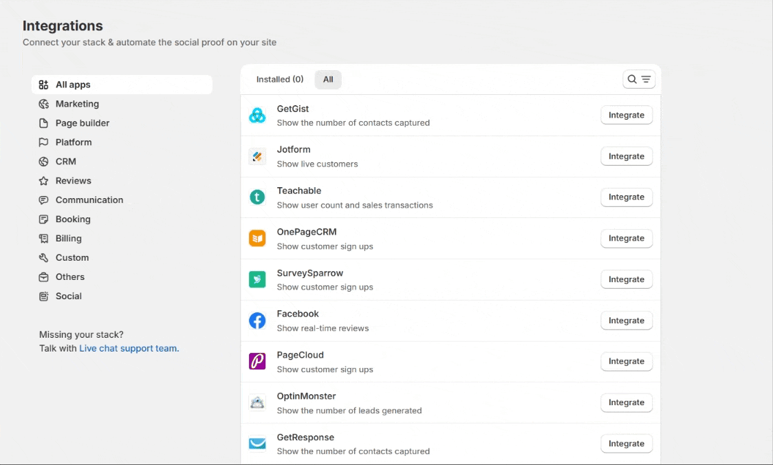This screenshot has height=465, width=773.
Task: Click the Jotform logo icon
Action: coord(257,156)
